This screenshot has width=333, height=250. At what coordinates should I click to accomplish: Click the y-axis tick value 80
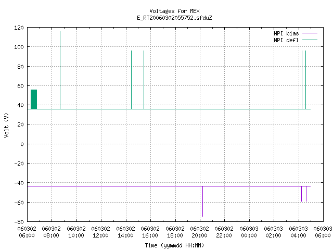[20, 67]
